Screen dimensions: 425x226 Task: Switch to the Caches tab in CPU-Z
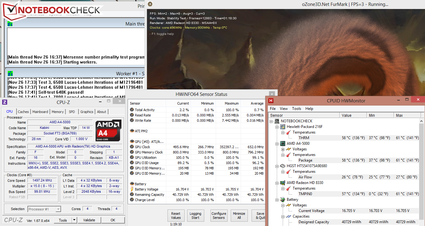click(23, 112)
